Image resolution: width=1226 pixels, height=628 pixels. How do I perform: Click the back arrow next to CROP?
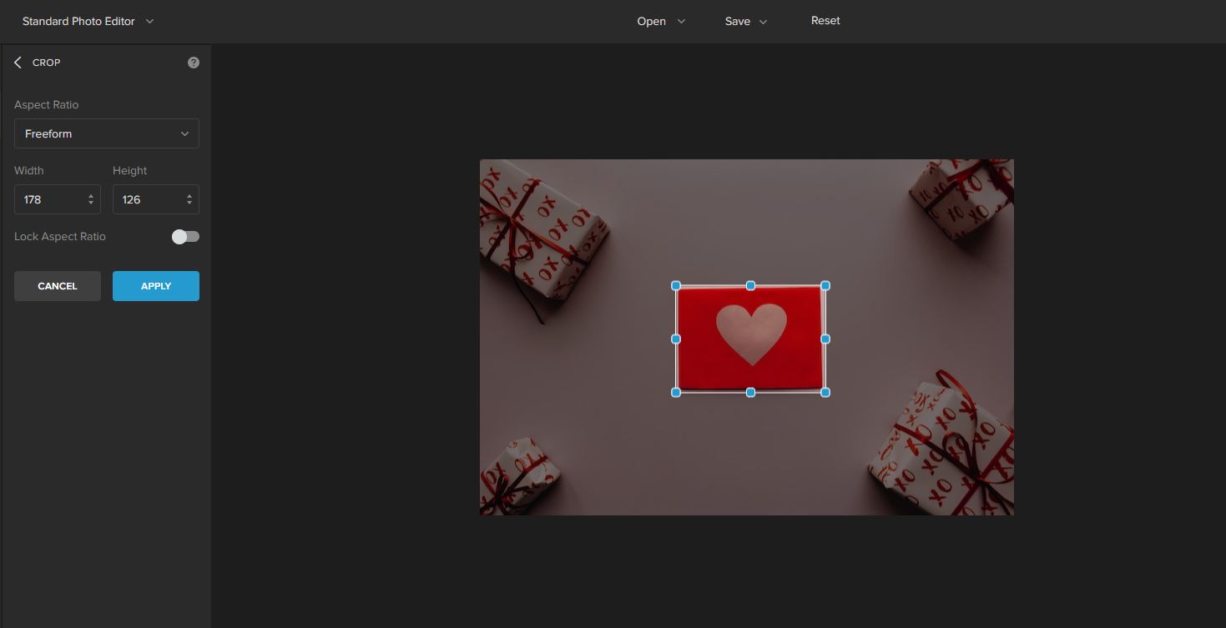click(x=18, y=63)
